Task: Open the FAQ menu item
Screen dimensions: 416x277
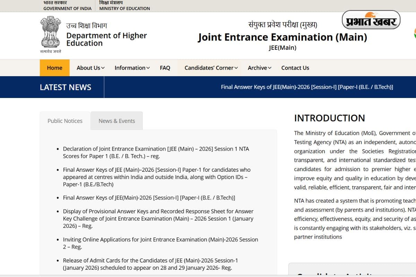Action: (x=165, y=68)
